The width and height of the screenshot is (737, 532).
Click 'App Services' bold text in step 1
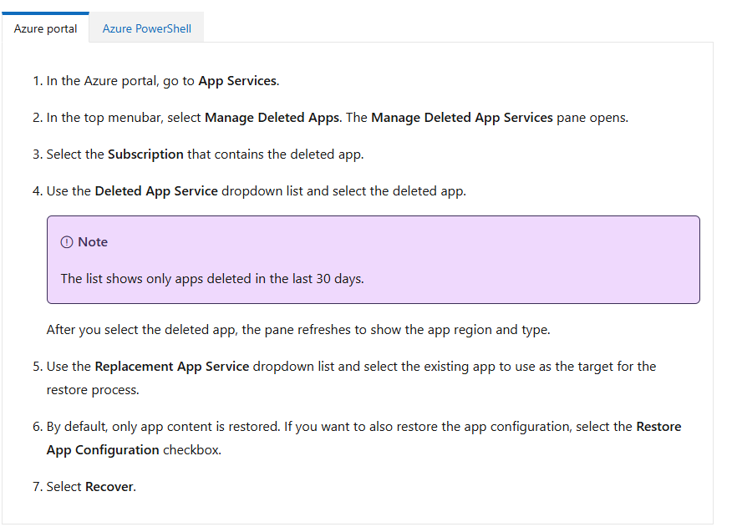[x=237, y=81]
